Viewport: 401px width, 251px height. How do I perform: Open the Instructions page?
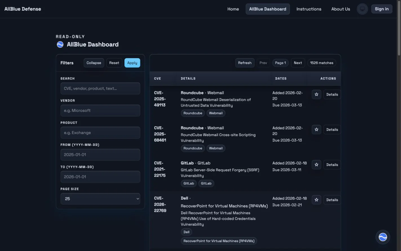click(x=309, y=9)
